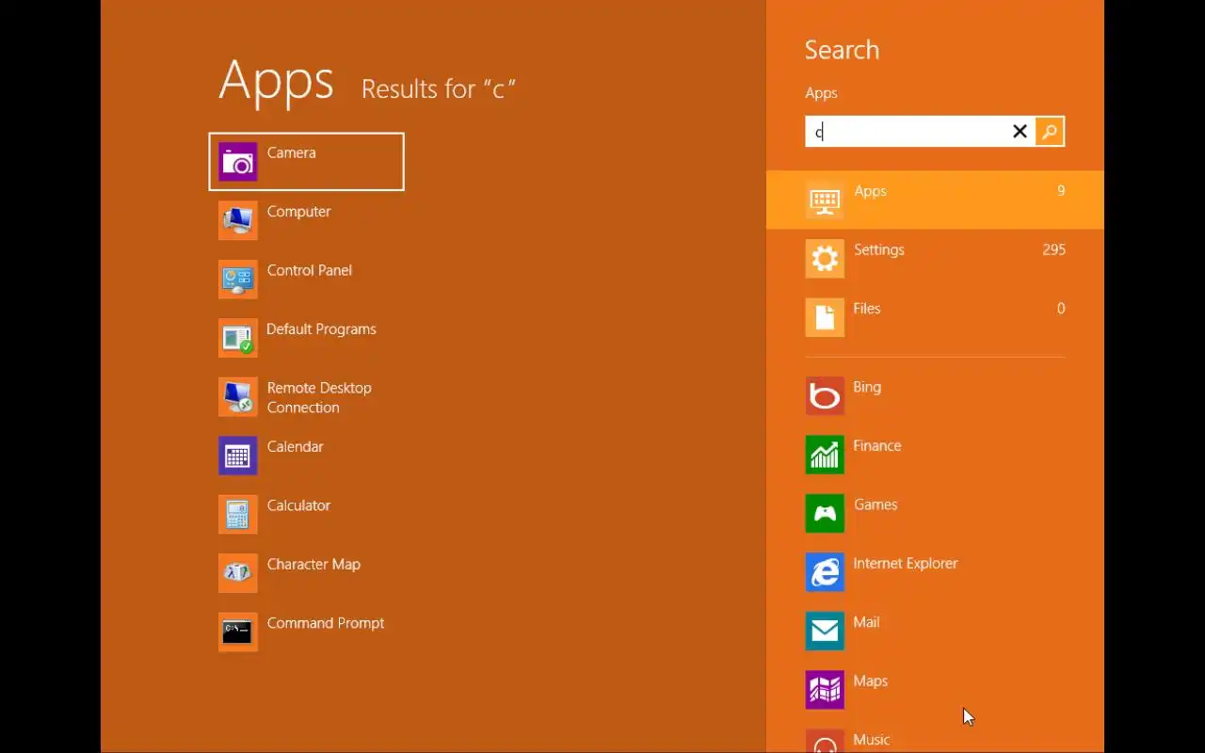Click the Remote Desktop Connection label
This screenshot has width=1205, height=753.
tap(319, 397)
